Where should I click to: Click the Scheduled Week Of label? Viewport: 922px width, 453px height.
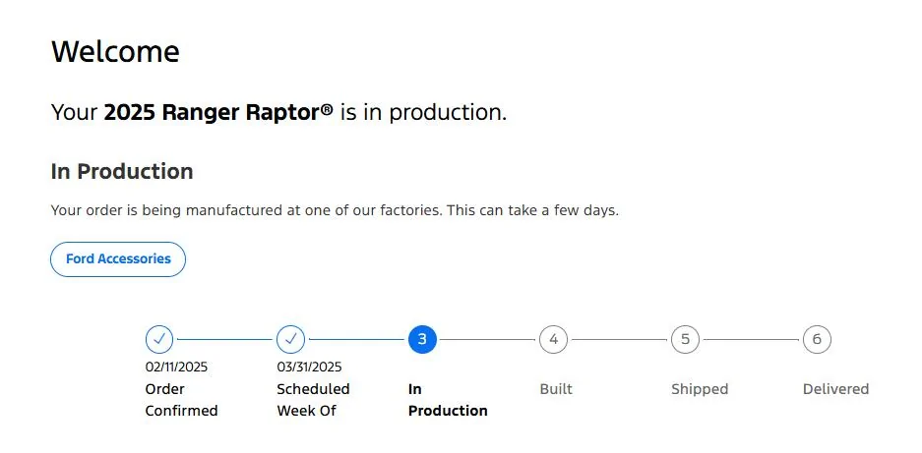[314, 400]
